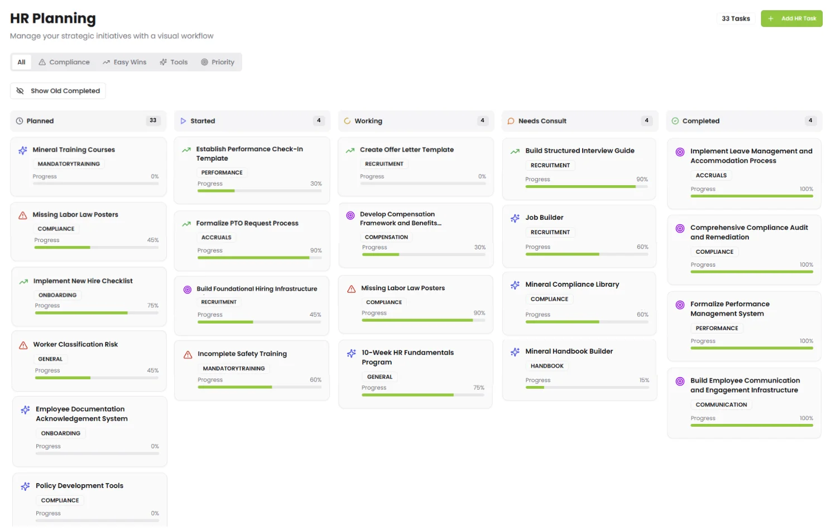The image size is (836, 531).
Task: Switch to the Priority tab
Action: click(218, 62)
